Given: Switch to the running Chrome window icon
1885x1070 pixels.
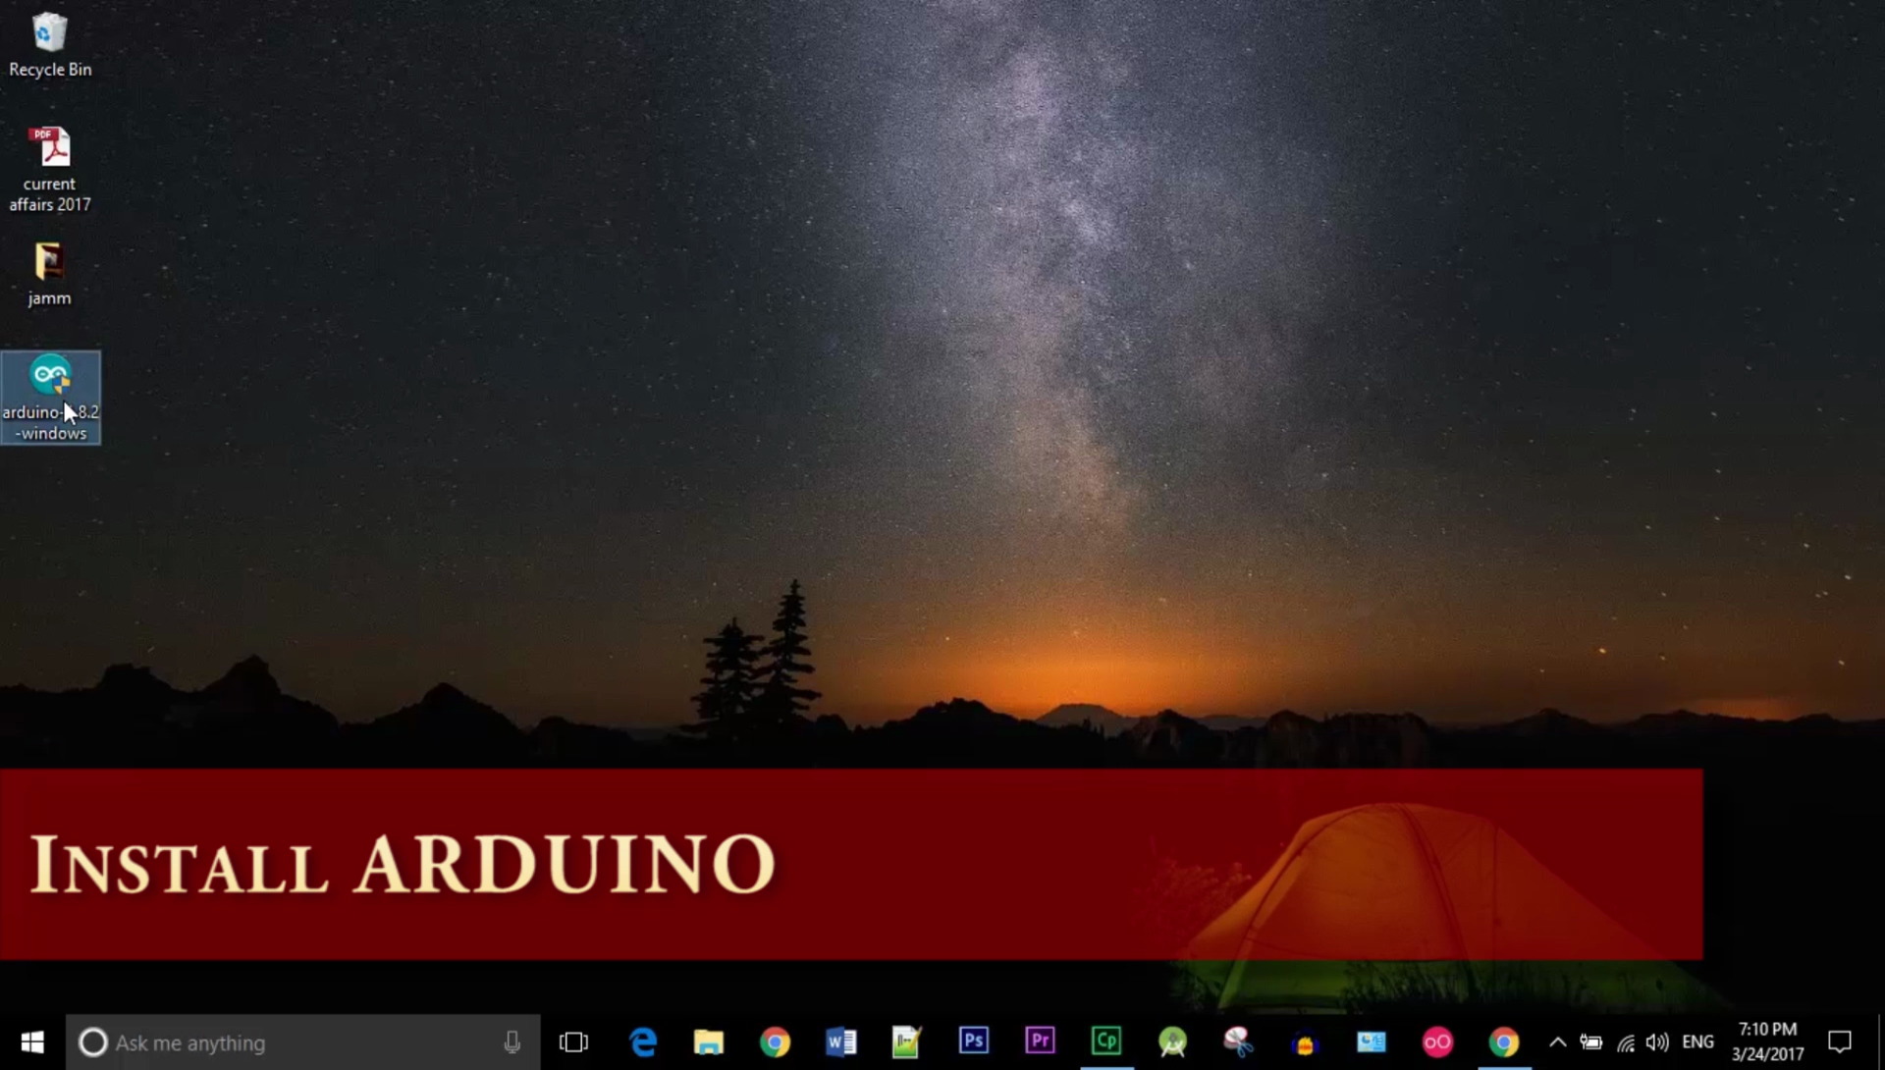Looking at the screenshot, I should 1504,1042.
